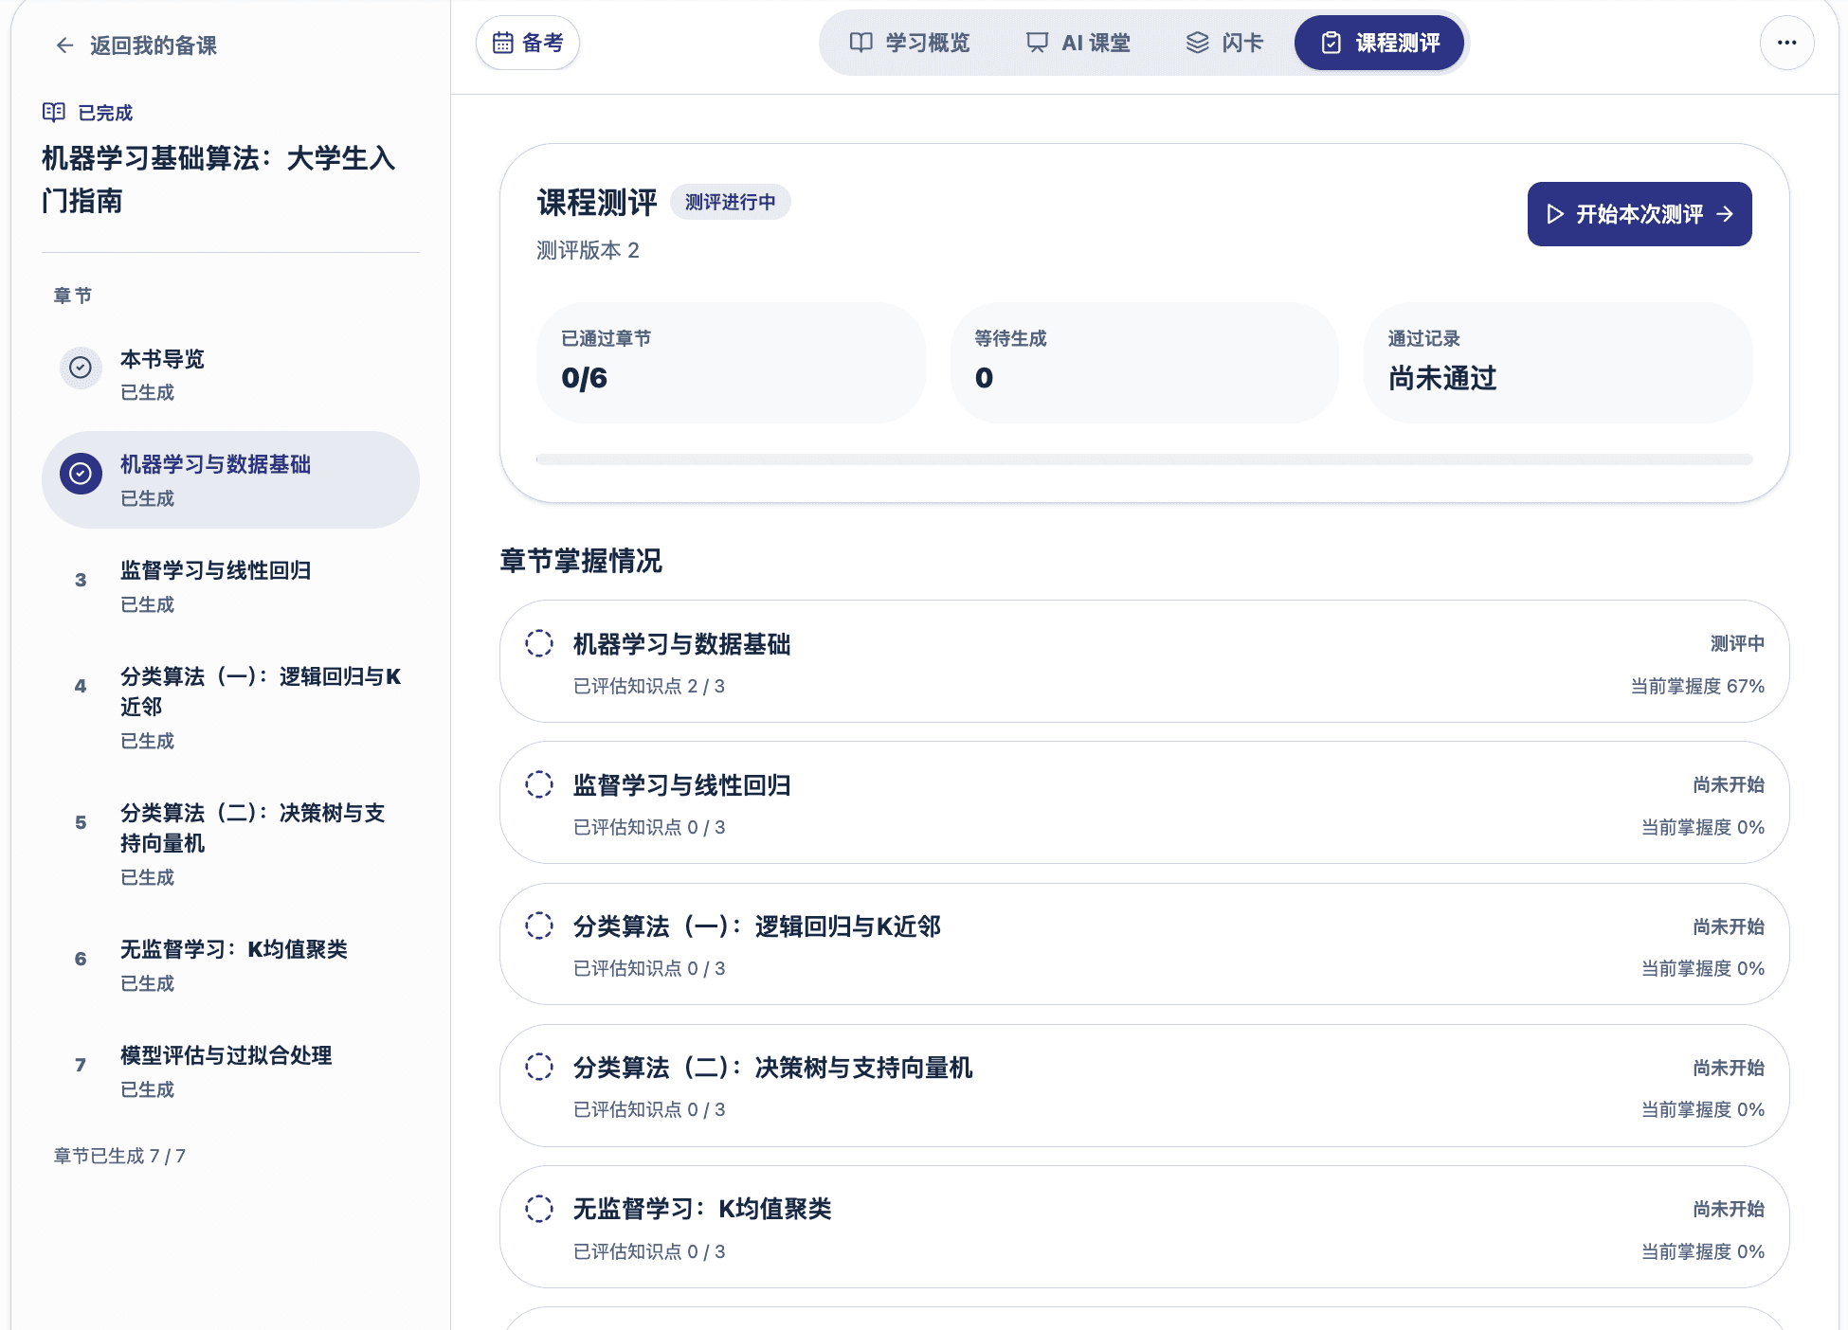1848x1330 pixels.
Task: Open chapter 4 分类算法（一）in sidebar
Action: [230, 708]
